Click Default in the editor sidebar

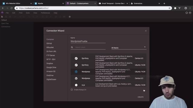pos(4,20)
